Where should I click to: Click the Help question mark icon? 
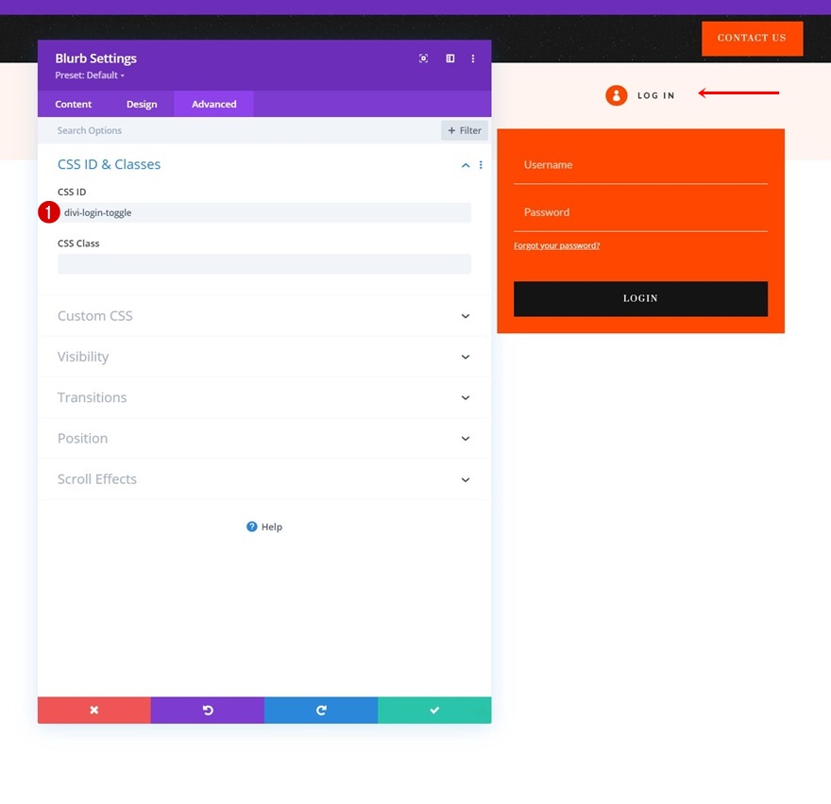[x=252, y=527]
